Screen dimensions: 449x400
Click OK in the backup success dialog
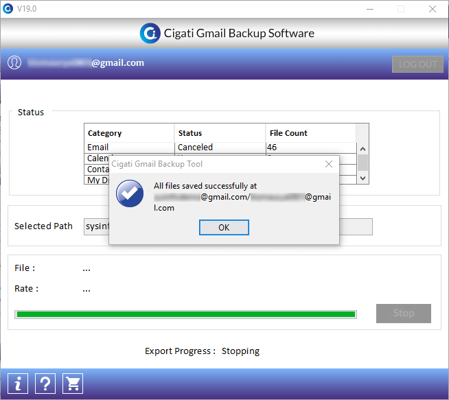[224, 228]
